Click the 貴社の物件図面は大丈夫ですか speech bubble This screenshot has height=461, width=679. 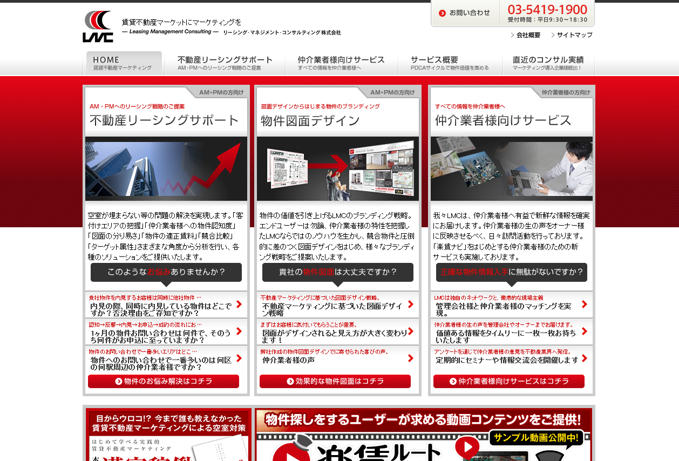click(338, 274)
